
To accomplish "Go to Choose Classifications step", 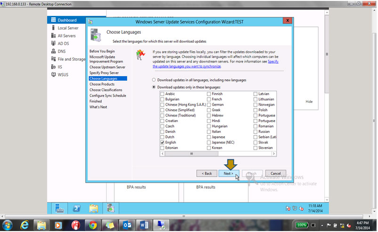I will 106,90.
